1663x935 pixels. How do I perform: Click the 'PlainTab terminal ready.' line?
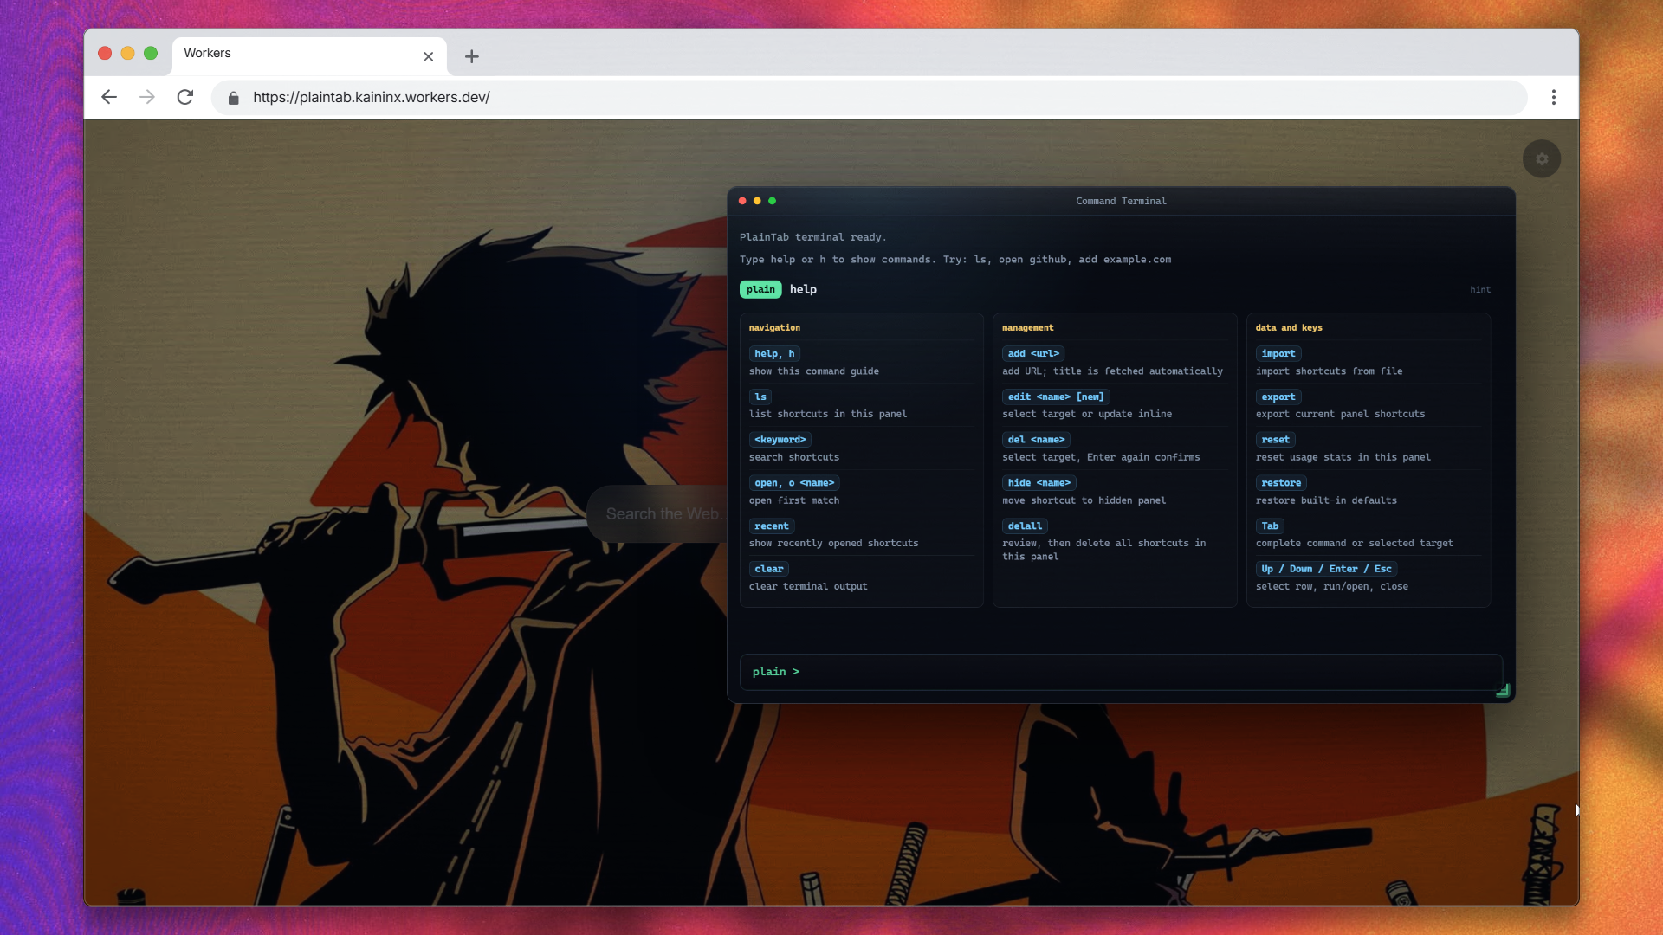pyautogui.click(x=812, y=237)
